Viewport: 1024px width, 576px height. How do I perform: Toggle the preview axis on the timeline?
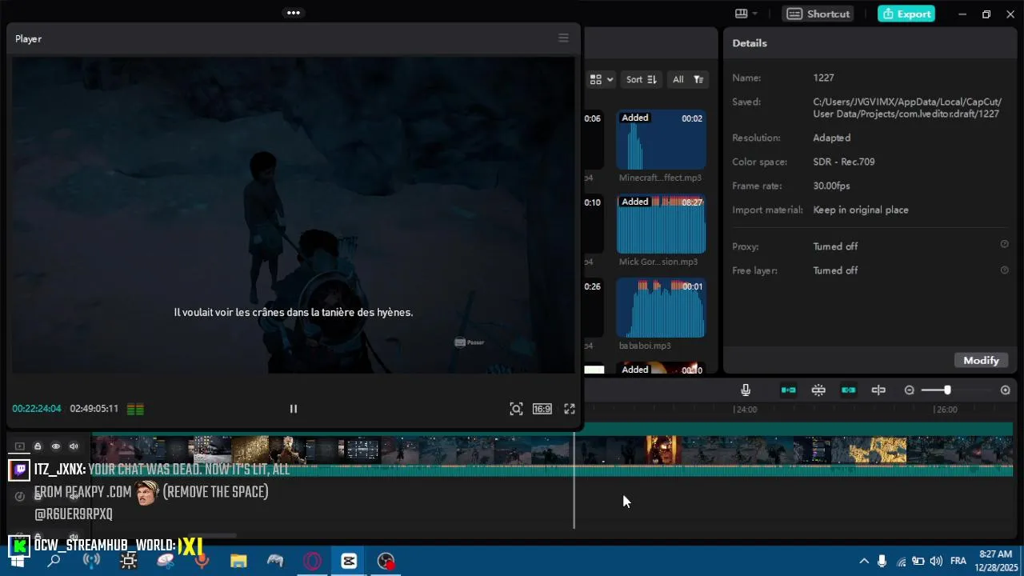878,390
